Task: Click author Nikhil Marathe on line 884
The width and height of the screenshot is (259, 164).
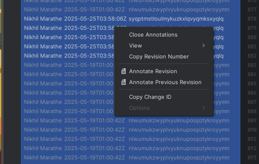Action: coord(43,74)
